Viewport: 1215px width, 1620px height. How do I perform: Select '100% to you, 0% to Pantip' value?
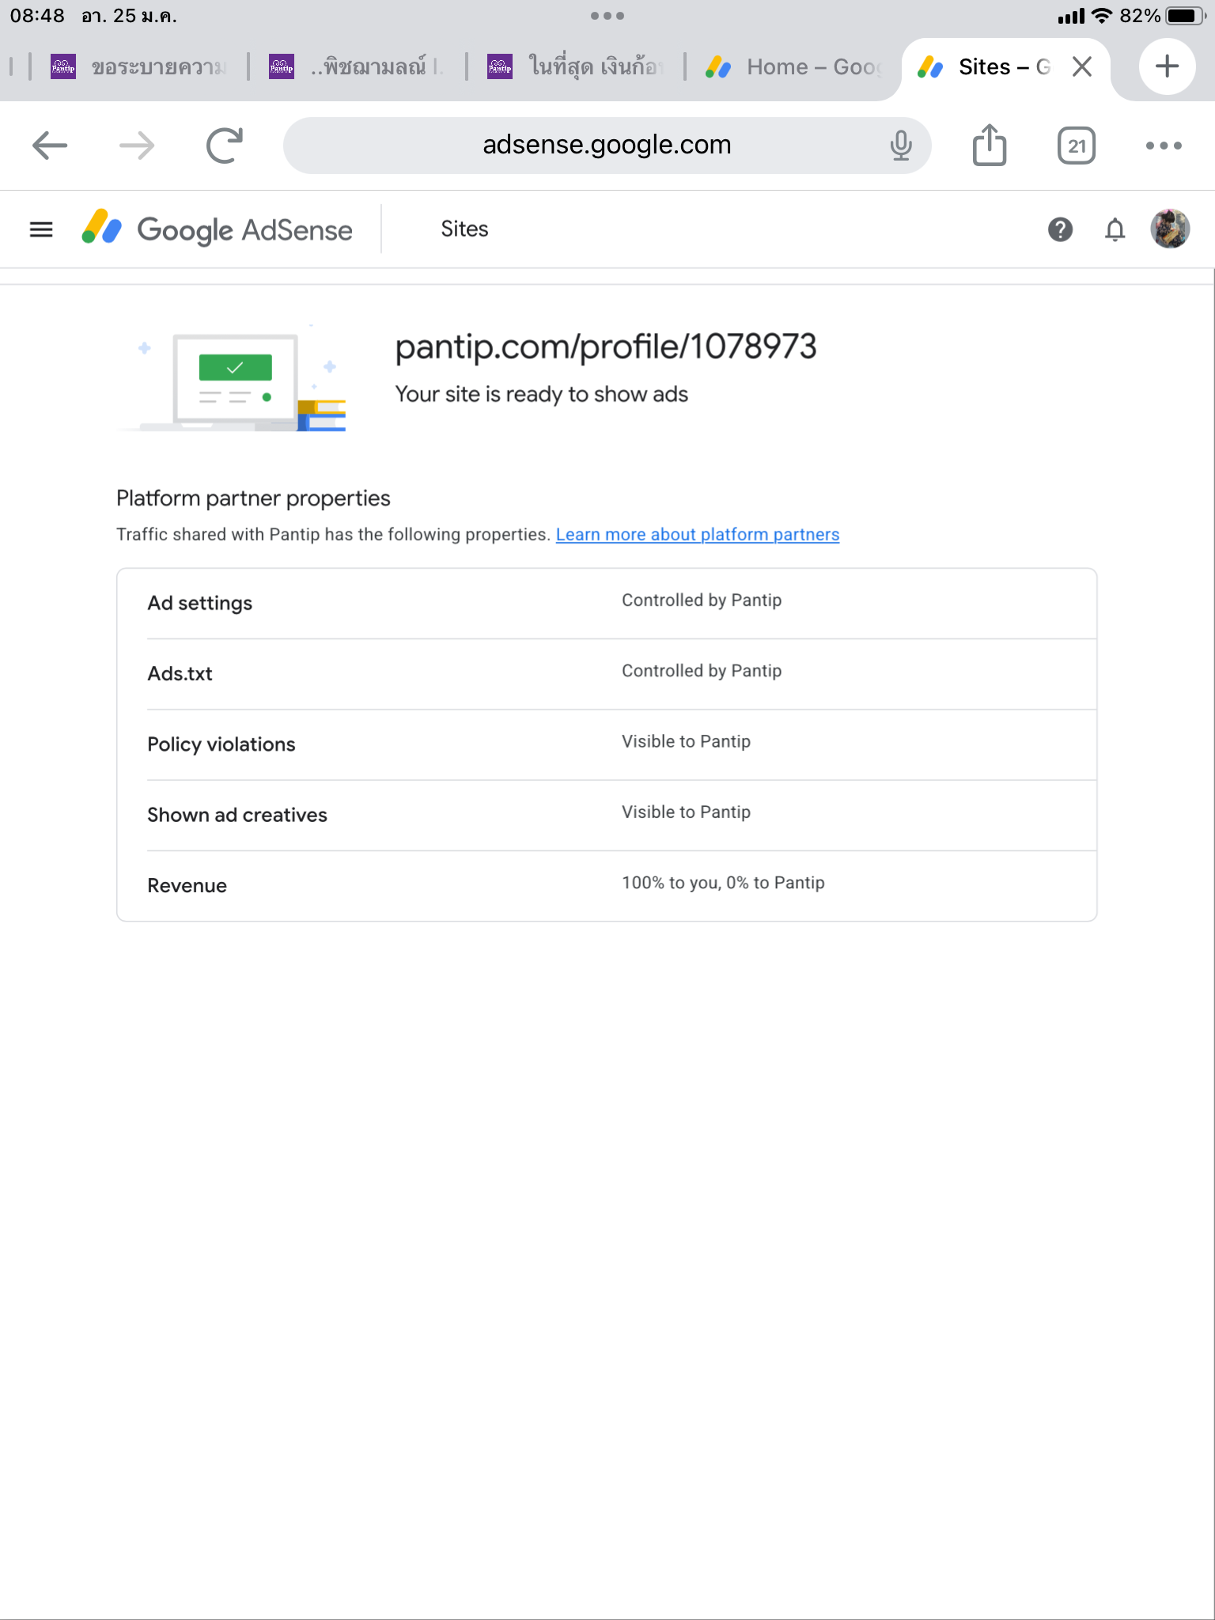(723, 883)
